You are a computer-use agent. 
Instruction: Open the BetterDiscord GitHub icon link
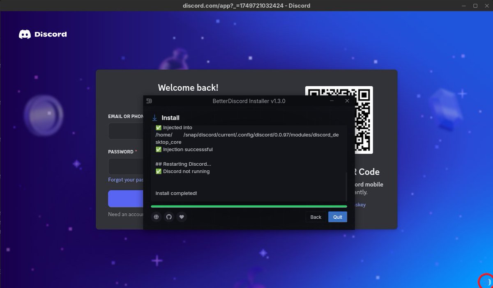click(x=169, y=217)
